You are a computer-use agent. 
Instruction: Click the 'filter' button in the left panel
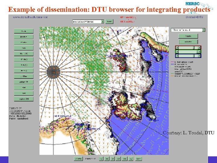tap(24, 76)
